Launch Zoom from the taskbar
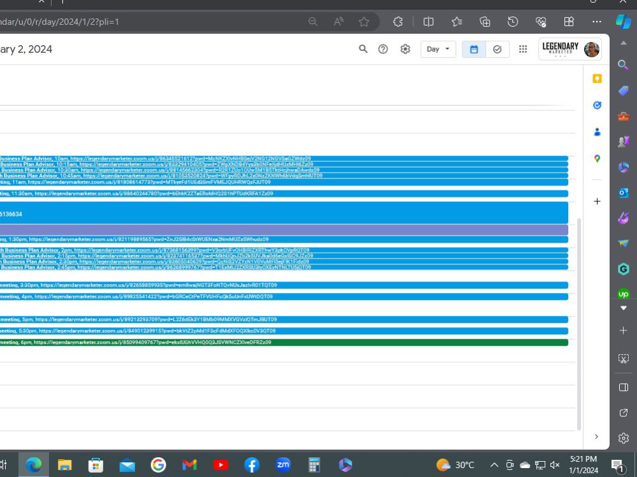The height and width of the screenshot is (477, 637). (283, 465)
